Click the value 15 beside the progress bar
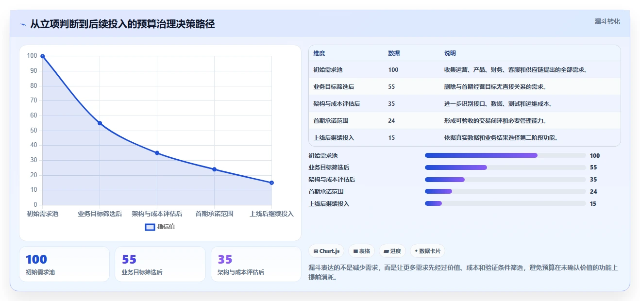 tap(593, 204)
